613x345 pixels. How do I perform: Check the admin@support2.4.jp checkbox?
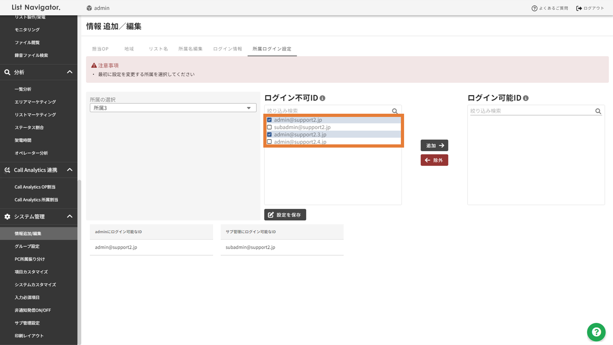coord(269,142)
